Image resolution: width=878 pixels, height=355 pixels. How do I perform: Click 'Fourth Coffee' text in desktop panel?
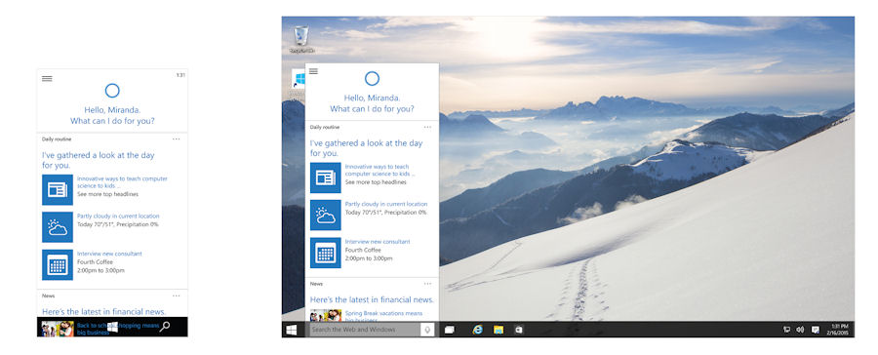tap(363, 251)
